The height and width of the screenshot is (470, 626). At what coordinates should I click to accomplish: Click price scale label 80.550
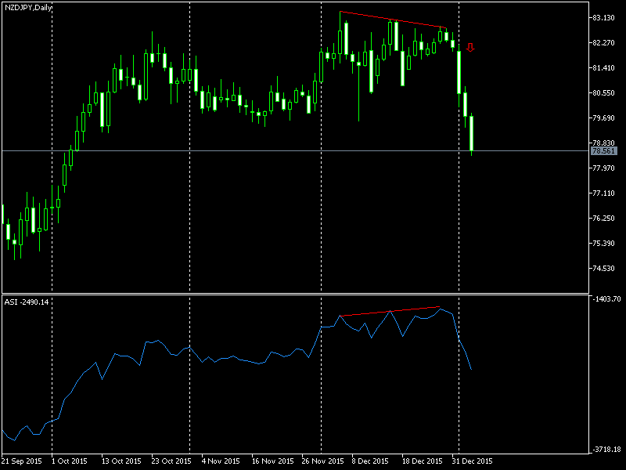pyautogui.click(x=603, y=92)
